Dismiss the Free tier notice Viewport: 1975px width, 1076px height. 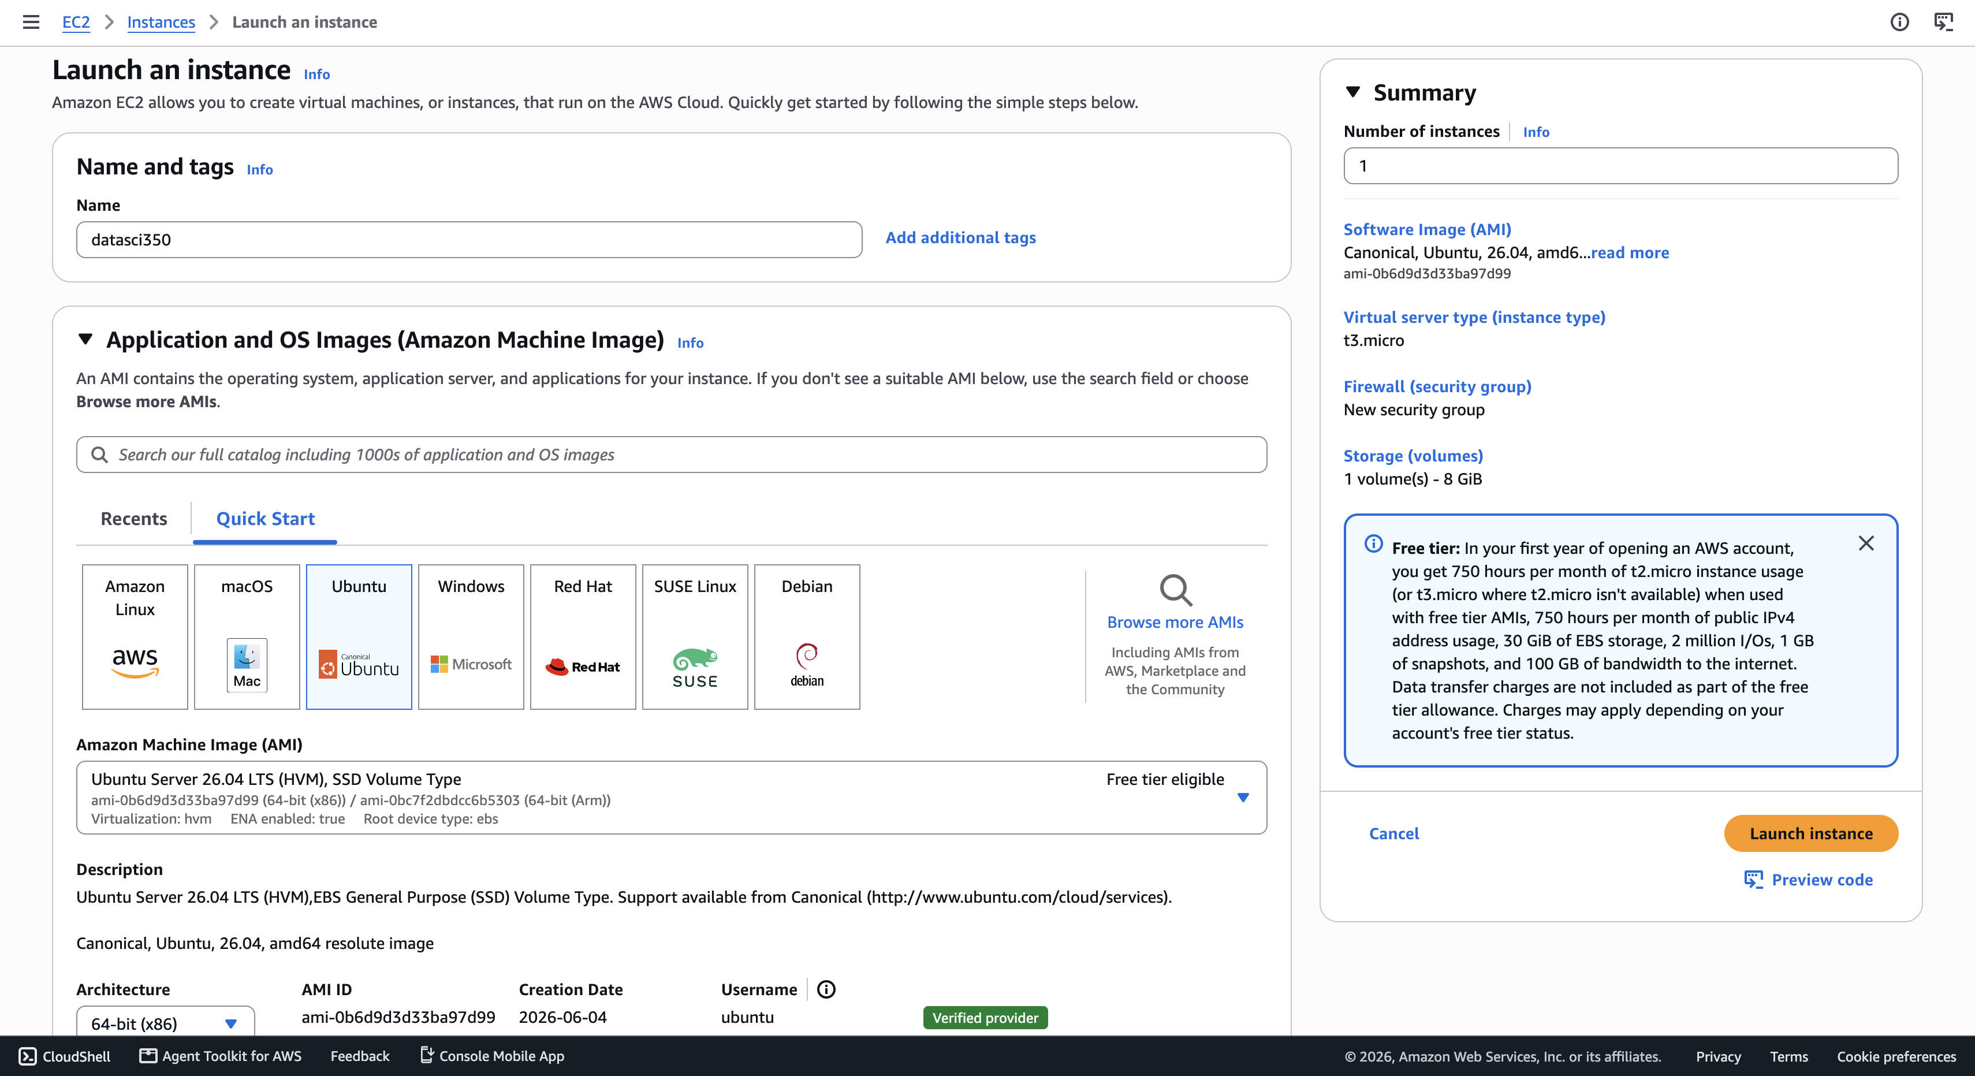(x=1866, y=543)
